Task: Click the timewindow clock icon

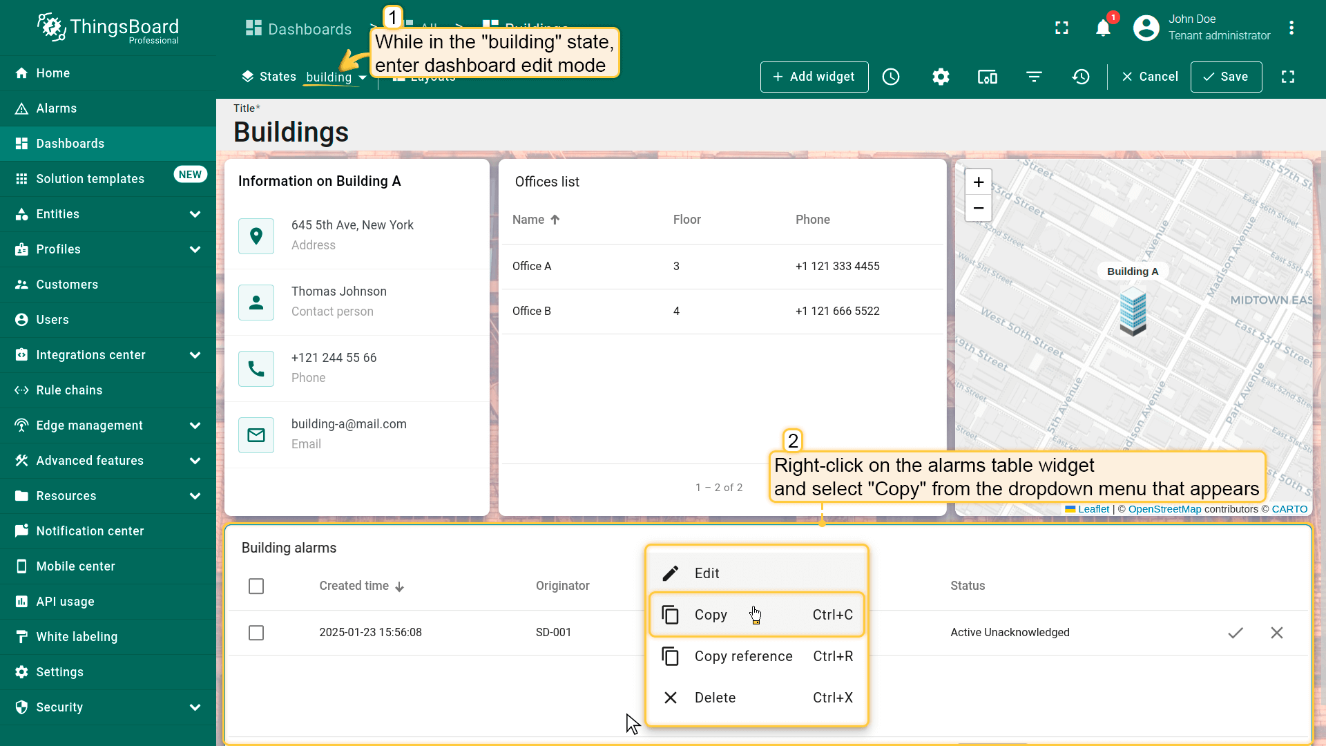Action: tap(891, 77)
